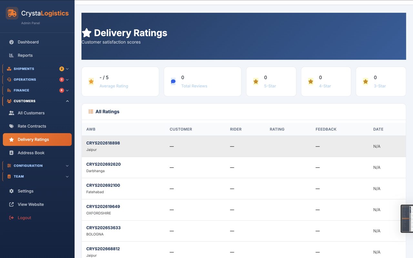Click the View Website link
The width and height of the screenshot is (413, 258).
(37, 204)
